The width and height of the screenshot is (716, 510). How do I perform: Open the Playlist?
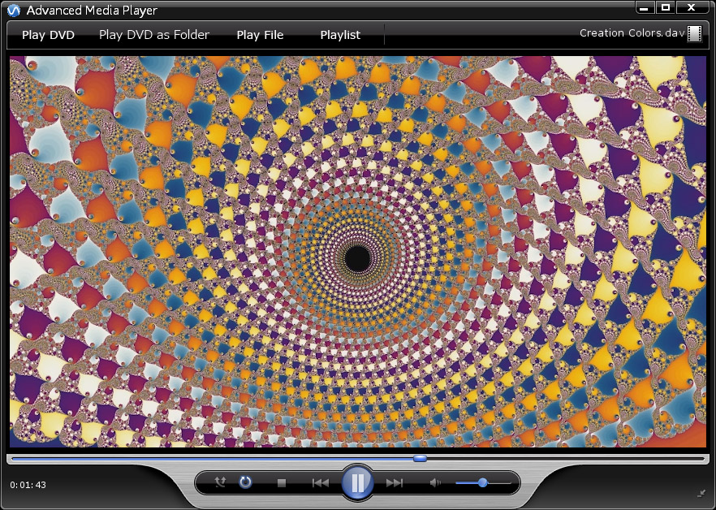pos(340,35)
